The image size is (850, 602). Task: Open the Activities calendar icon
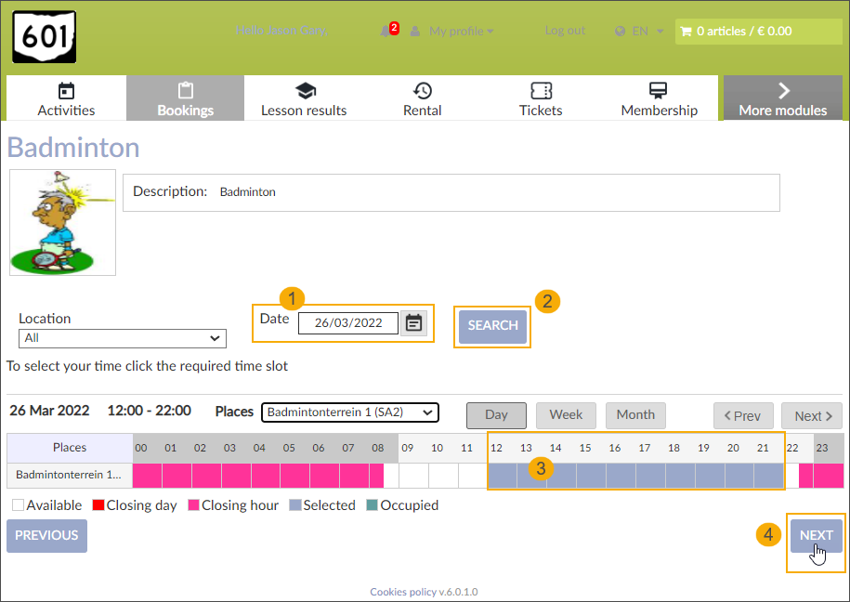pyautogui.click(x=65, y=91)
